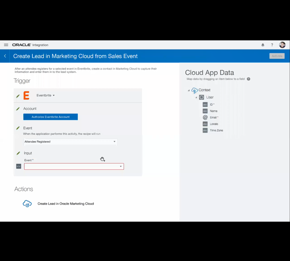The height and width of the screenshot is (261, 290).
Task: Collapse the User tree node
Action: [x=196, y=97]
